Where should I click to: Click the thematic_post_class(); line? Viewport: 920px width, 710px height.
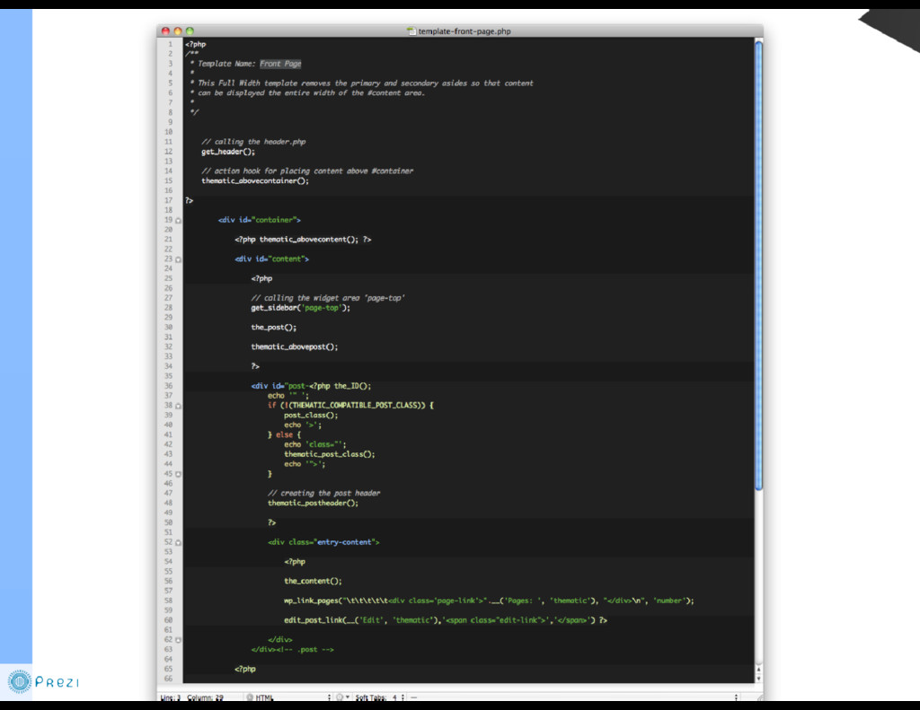[x=330, y=454]
